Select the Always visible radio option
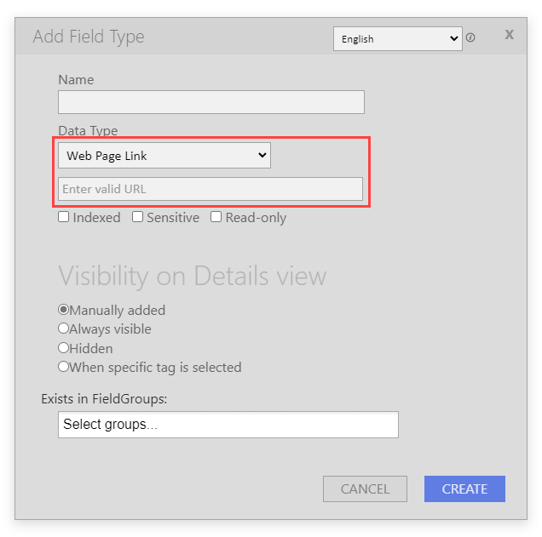 point(63,328)
